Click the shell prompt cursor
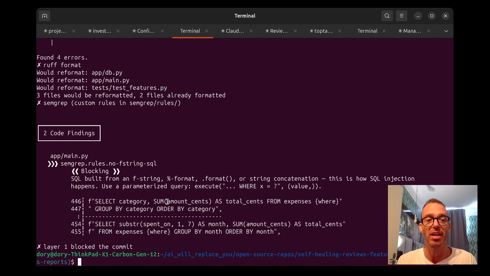 [80, 262]
